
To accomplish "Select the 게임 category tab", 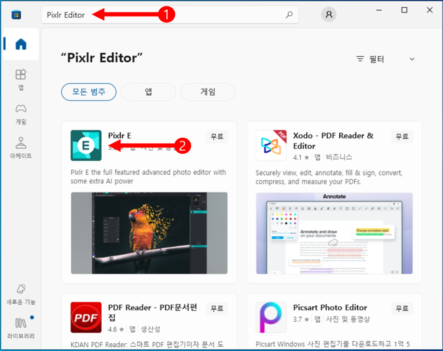I will tap(208, 92).
